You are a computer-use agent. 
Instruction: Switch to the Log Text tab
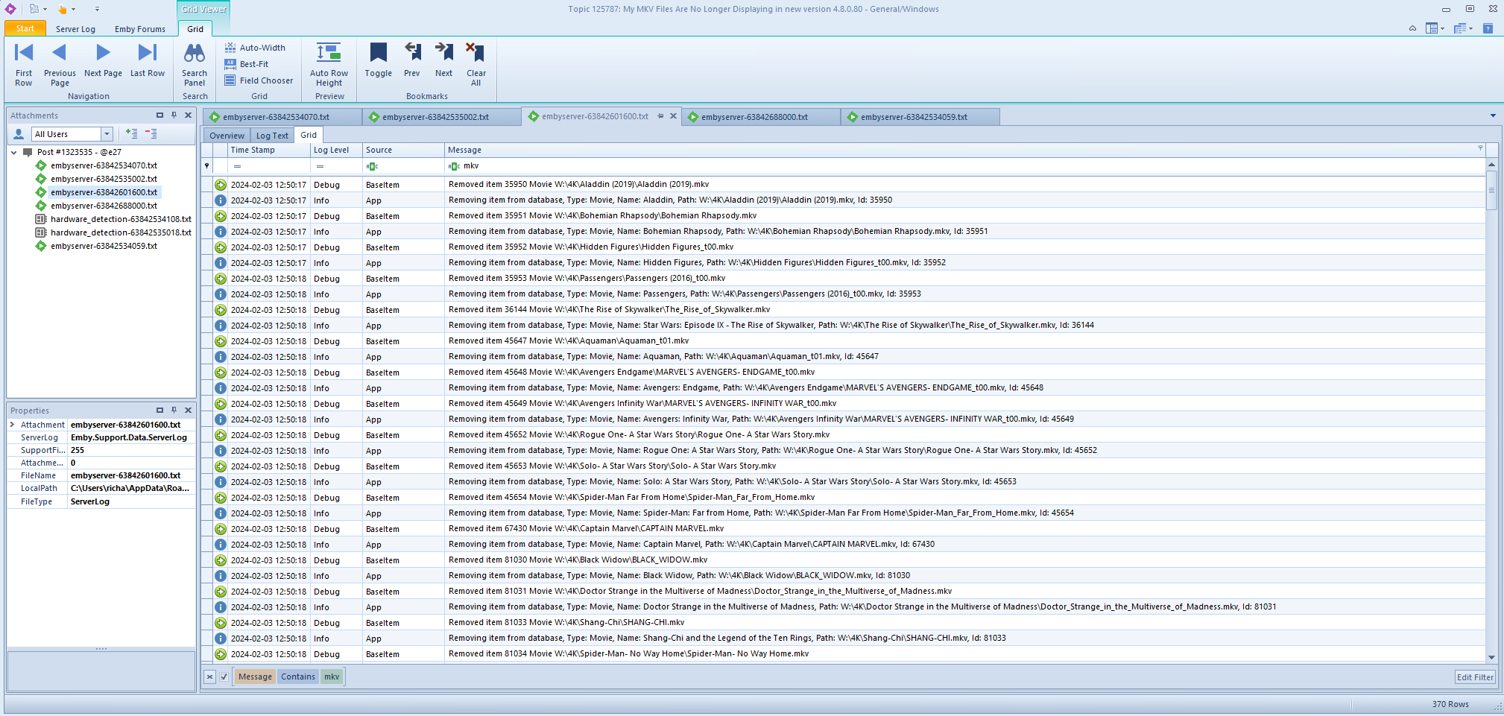click(272, 136)
